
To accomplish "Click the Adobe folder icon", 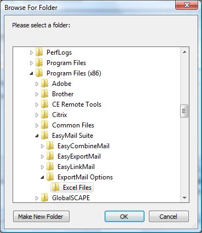I will pos(44,84).
